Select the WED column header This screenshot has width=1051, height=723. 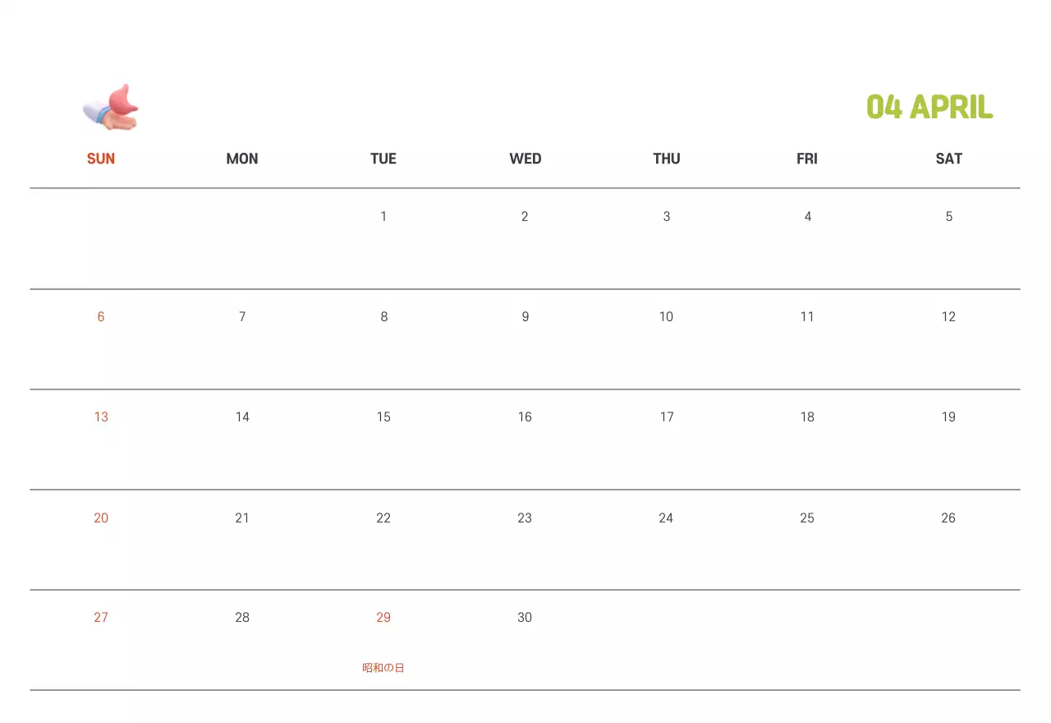click(525, 159)
